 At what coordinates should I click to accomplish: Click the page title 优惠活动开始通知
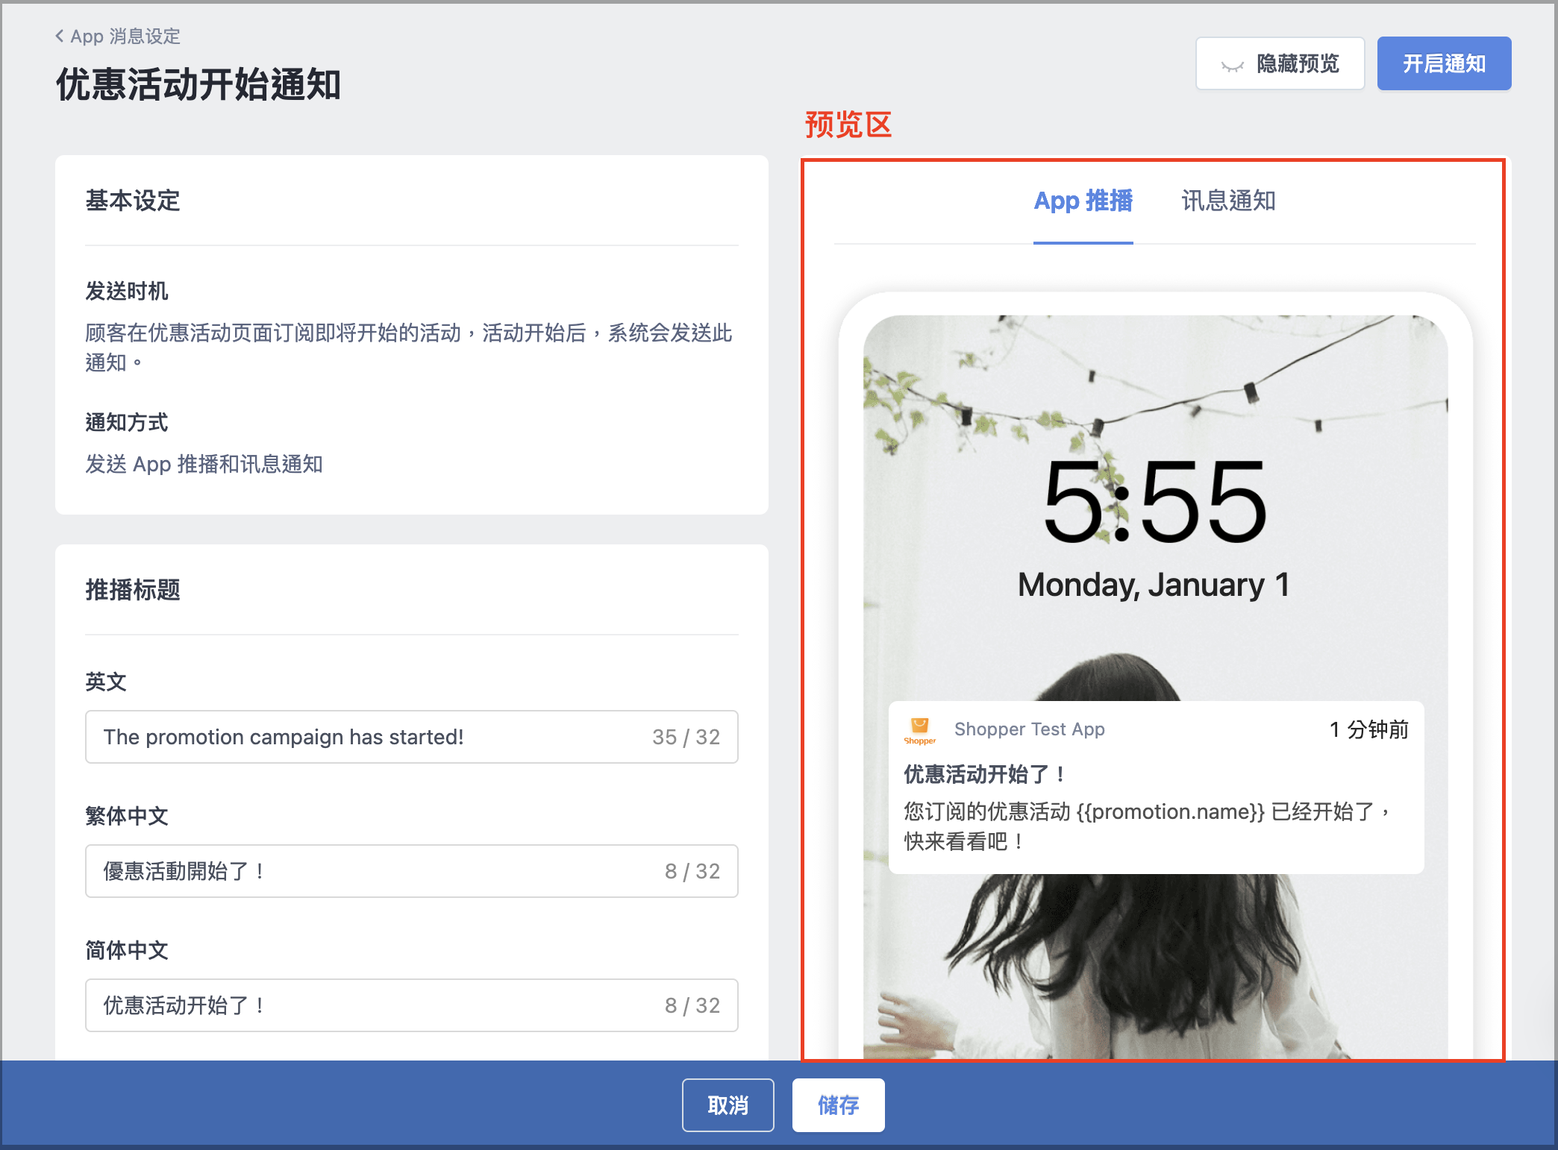pos(198,84)
